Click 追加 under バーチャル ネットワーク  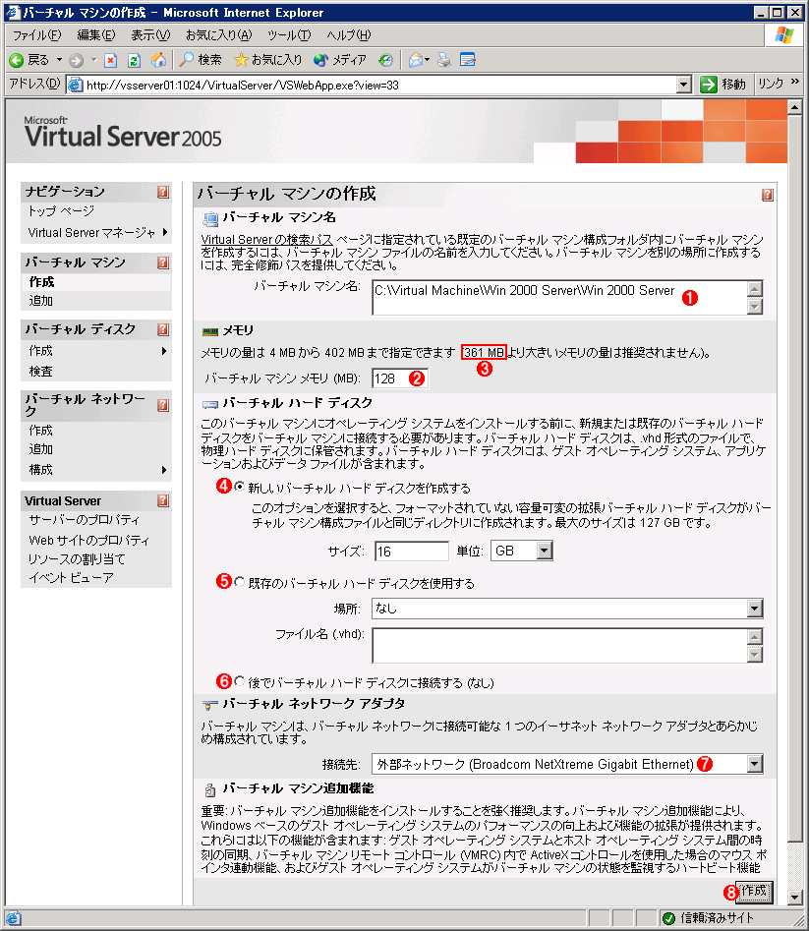coord(41,449)
